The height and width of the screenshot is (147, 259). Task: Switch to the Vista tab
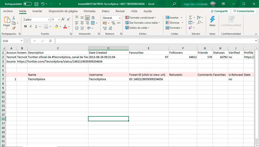point(134,11)
